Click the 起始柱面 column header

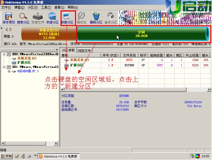pyautogui.click(x=156, y=55)
